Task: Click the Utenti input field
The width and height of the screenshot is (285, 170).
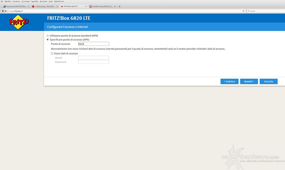Action: click(x=94, y=58)
